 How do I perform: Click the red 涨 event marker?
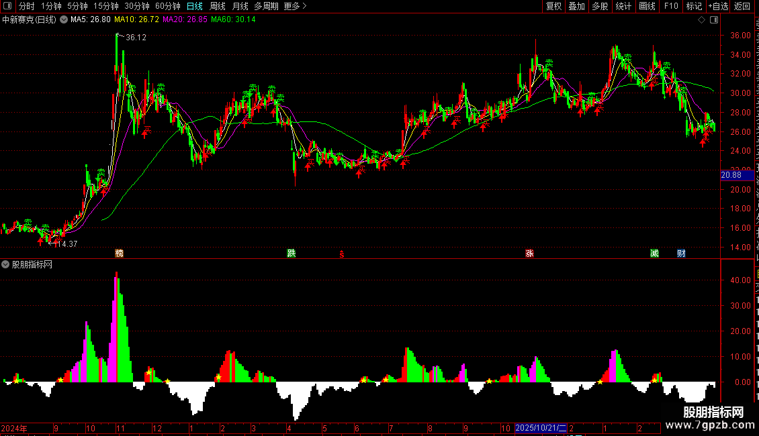coord(529,254)
